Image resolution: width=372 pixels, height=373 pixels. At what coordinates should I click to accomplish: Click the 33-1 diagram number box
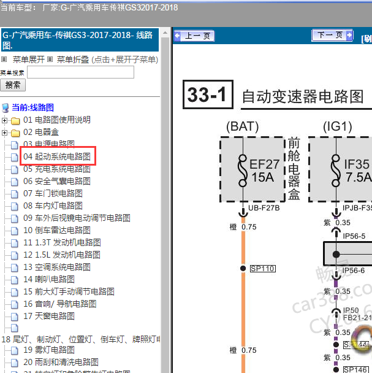tap(208, 94)
